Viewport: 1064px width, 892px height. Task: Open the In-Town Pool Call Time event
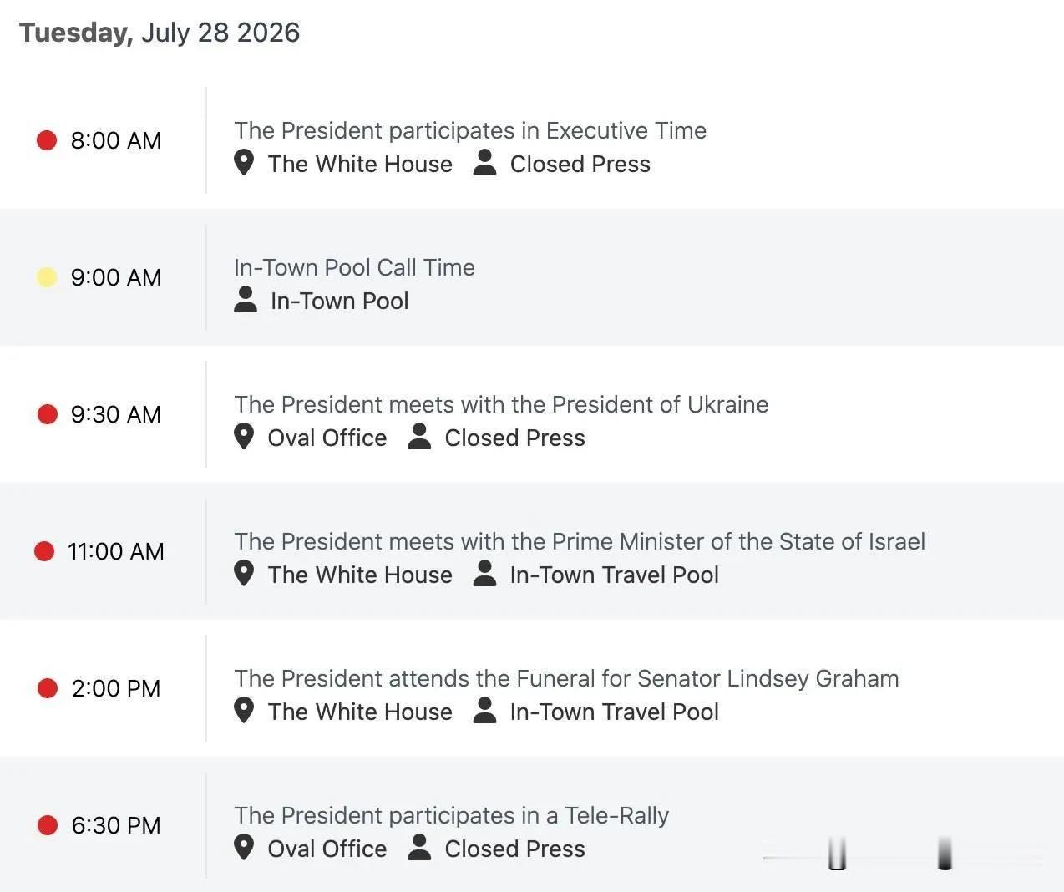tap(354, 267)
